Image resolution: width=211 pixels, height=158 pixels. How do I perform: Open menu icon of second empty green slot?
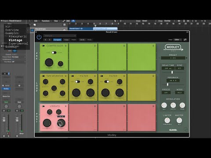pos(95,46)
